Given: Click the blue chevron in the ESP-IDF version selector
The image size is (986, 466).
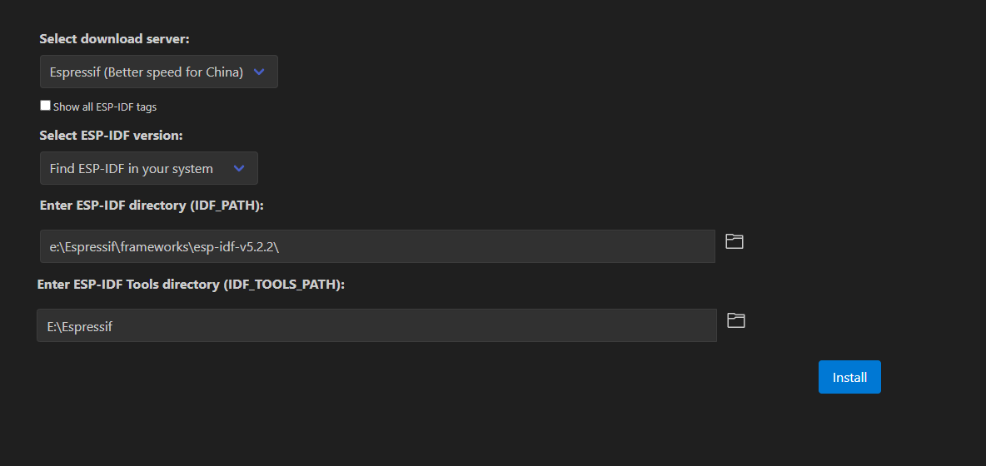Looking at the screenshot, I should tap(238, 168).
